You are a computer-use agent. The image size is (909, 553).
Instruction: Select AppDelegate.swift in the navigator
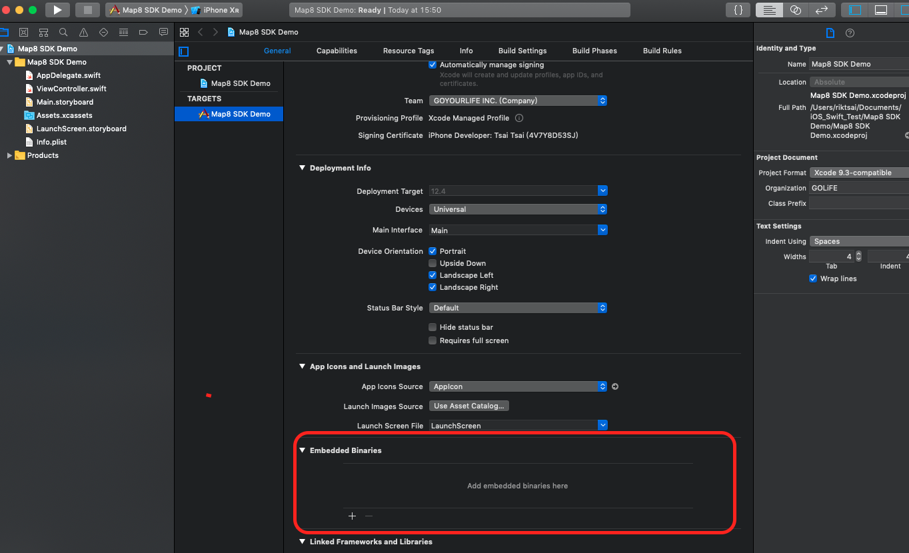point(69,75)
